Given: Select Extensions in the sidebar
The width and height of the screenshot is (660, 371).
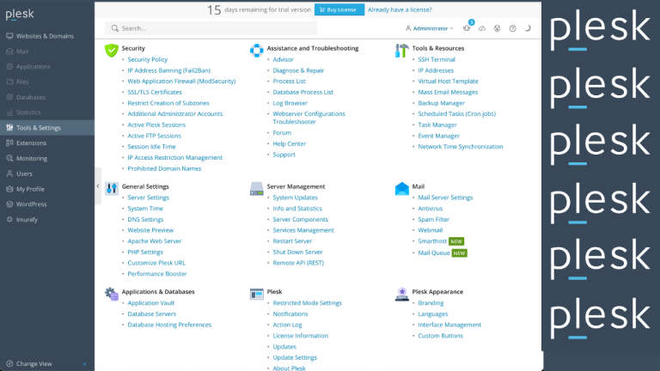Looking at the screenshot, I should pyautogui.click(x=31, y=143).
